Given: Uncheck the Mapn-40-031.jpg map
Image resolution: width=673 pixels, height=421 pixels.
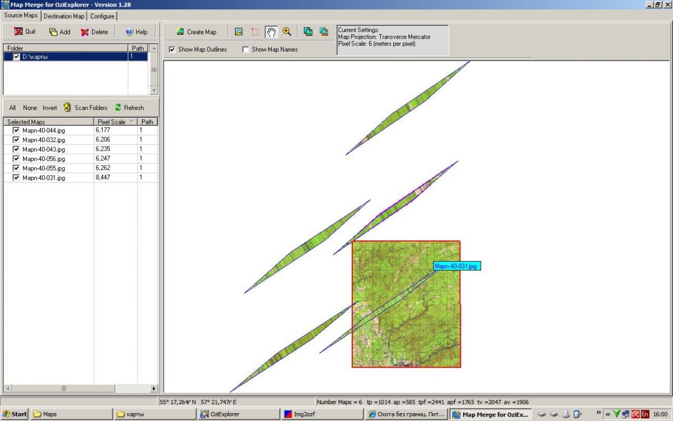Looking at the screenshot, I should pyautogui.click(x=16, y=178).
